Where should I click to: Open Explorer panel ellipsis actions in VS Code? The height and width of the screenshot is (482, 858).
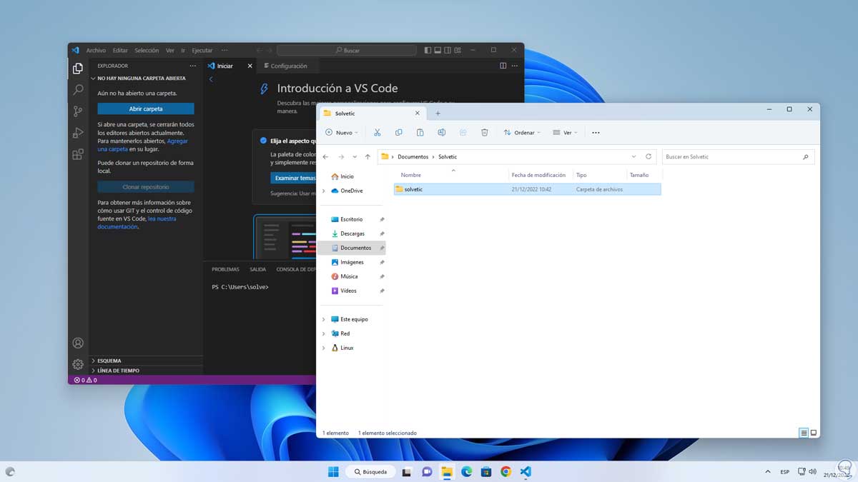[x=192, y=66]
